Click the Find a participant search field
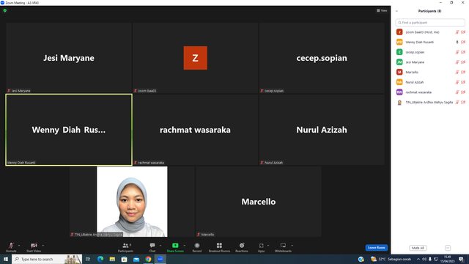This screenshot has height=264, width=469. pyautogui.click(x=430, y=23)
